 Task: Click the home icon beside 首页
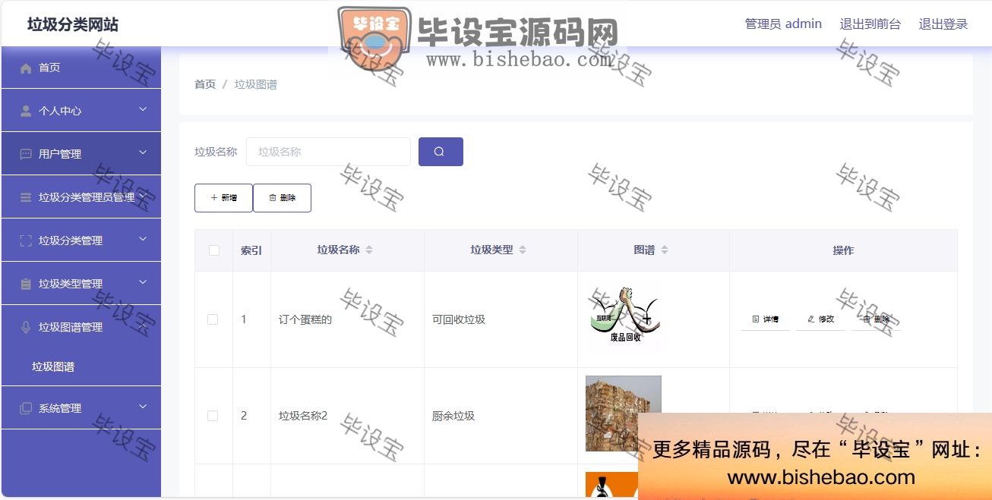pyautogui.click(x=26, y=68)
